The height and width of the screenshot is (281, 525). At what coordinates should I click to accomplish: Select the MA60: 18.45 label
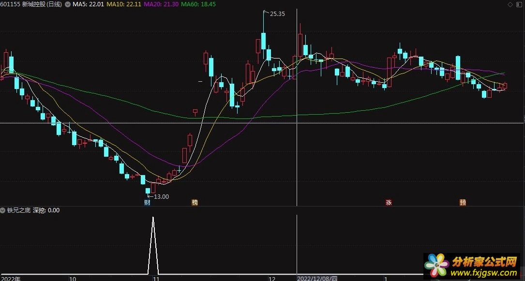[x=198, y=4]
